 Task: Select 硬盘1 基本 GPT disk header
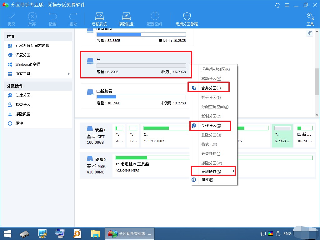point(96,136)
